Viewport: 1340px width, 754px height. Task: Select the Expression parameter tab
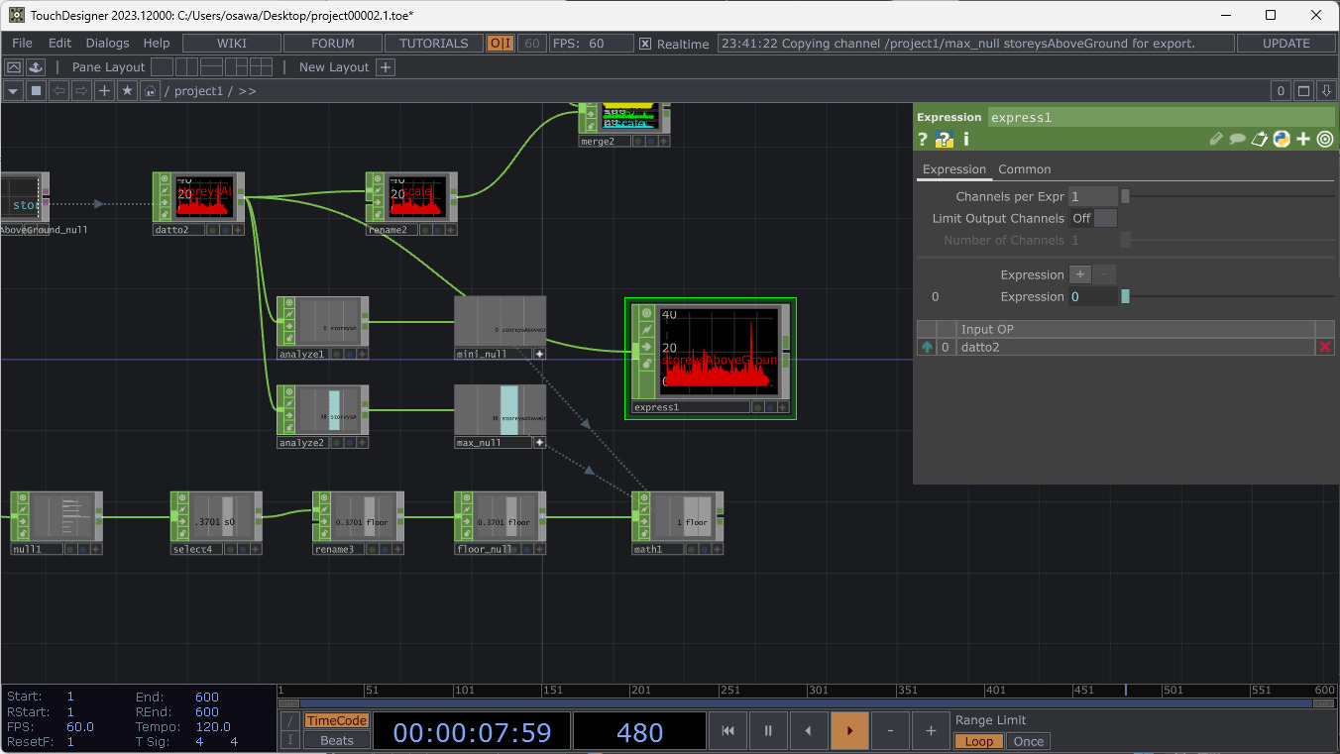pos(954,169)
